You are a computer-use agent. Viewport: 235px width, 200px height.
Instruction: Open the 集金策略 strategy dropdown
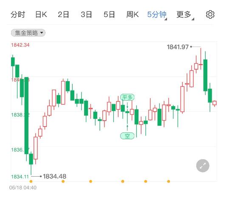[x=28, y=33]
